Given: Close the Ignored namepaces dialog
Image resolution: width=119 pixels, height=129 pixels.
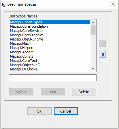Looking at the screenshot, I should pos(113,4).
